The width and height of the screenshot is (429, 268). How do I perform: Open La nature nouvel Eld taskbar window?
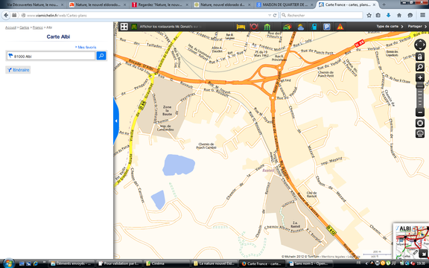214,264
